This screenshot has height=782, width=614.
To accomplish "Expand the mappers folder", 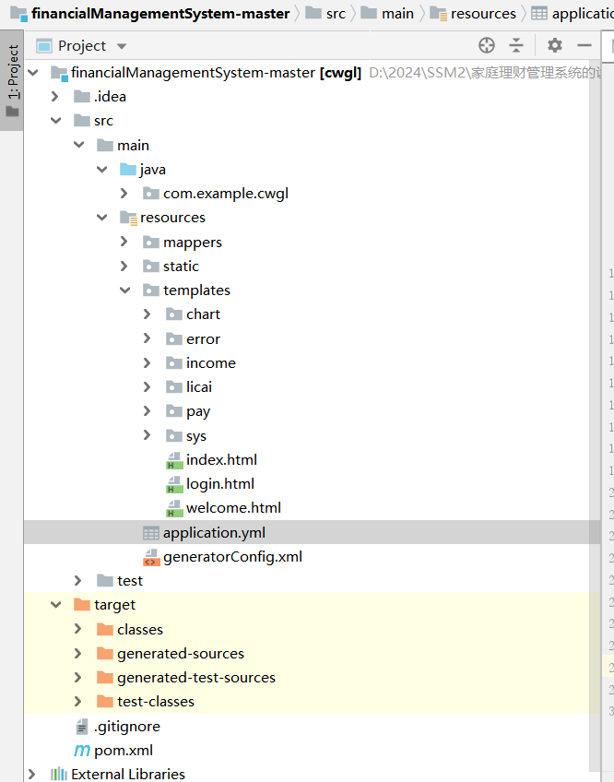I will coord(124,243).
